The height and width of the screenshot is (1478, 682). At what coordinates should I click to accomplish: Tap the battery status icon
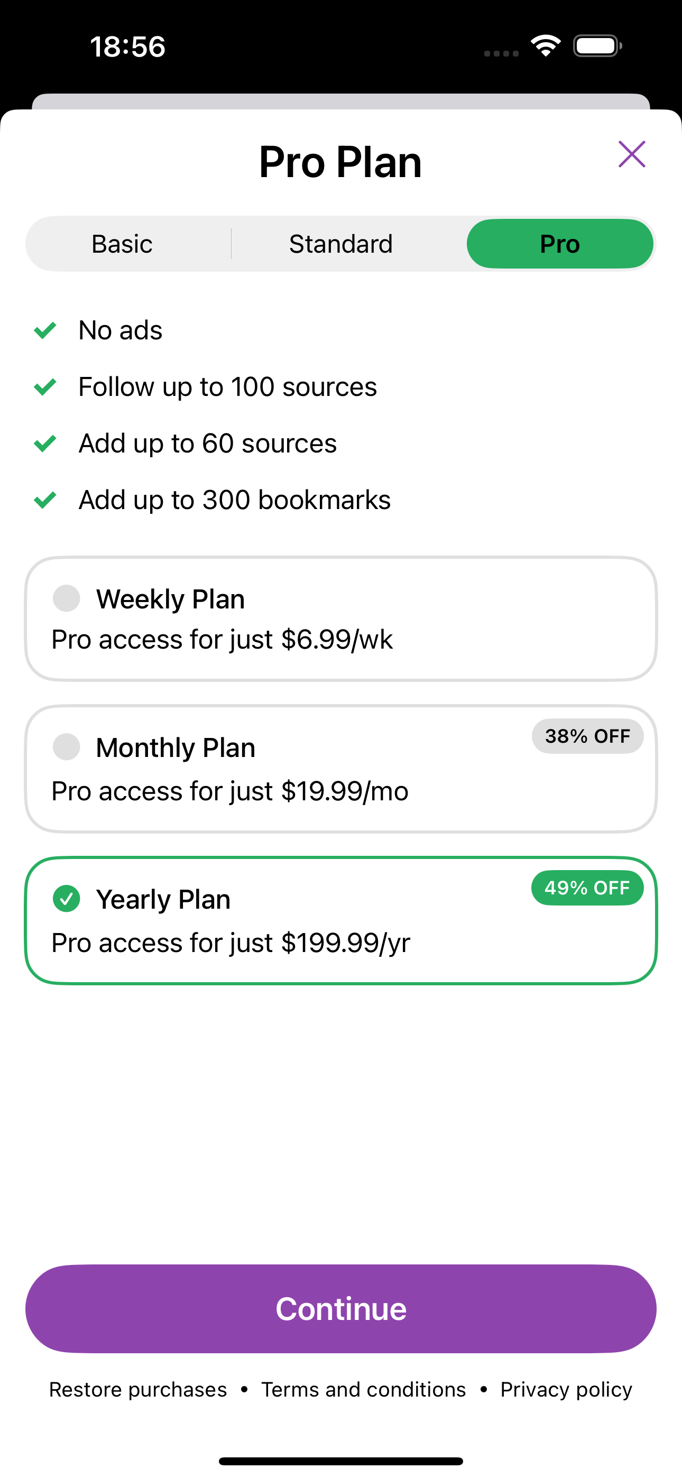pos(597,46)
